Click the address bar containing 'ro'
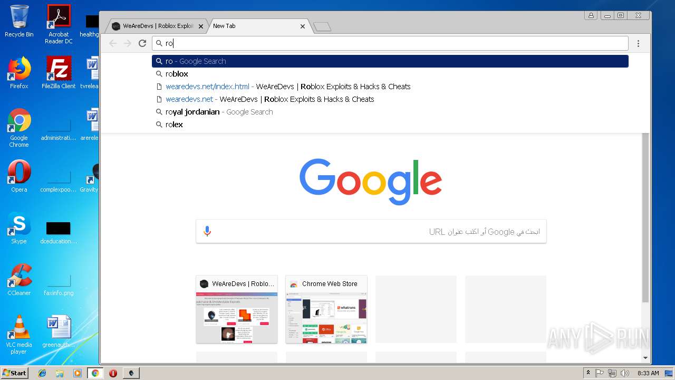This screenshot has height=380, width=675. (390, 43)
